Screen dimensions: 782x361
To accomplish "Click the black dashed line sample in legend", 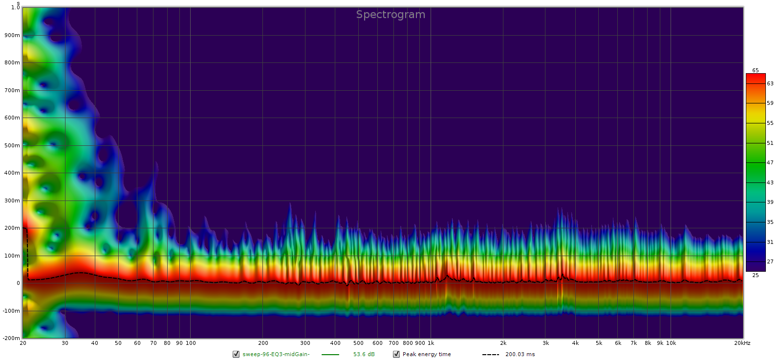I will tap(491, 355).
